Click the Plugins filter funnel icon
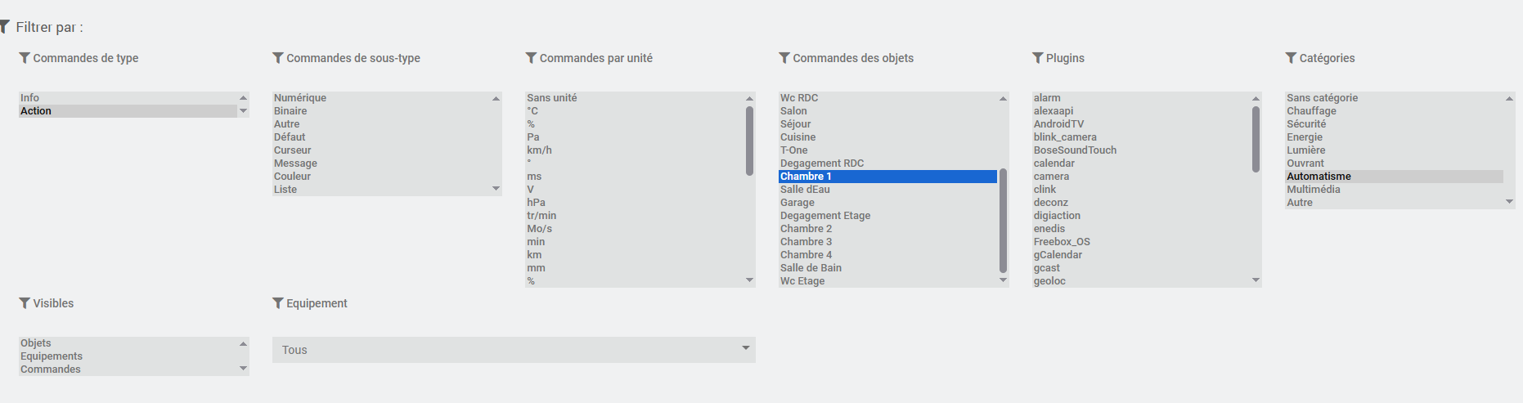Viewport: 1523px width, 403px height. click(x=1038, y=58)
